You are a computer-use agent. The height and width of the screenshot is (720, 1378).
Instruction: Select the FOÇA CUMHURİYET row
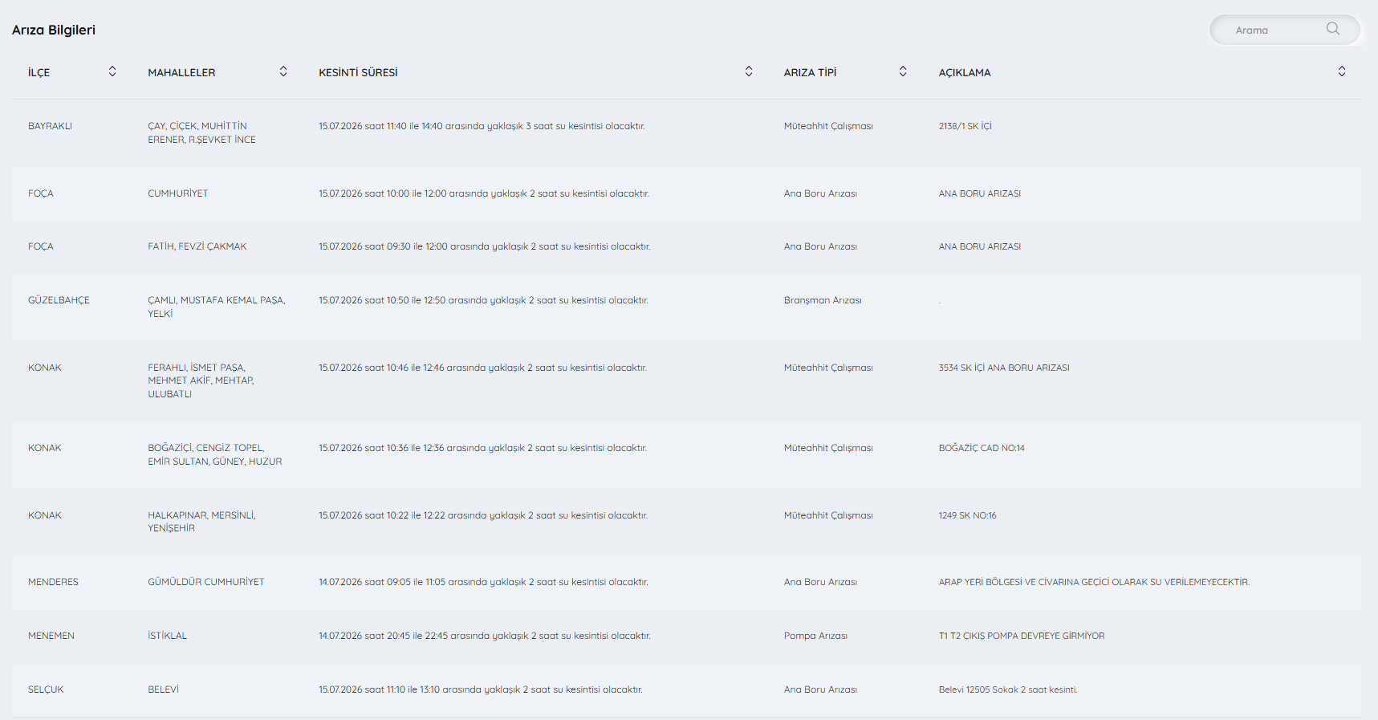click(x=686, y=193)
